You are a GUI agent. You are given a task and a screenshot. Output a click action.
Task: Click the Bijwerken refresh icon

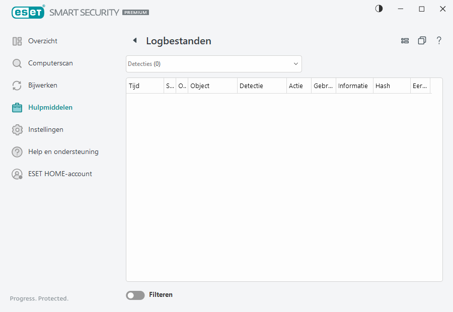(17, 85)
